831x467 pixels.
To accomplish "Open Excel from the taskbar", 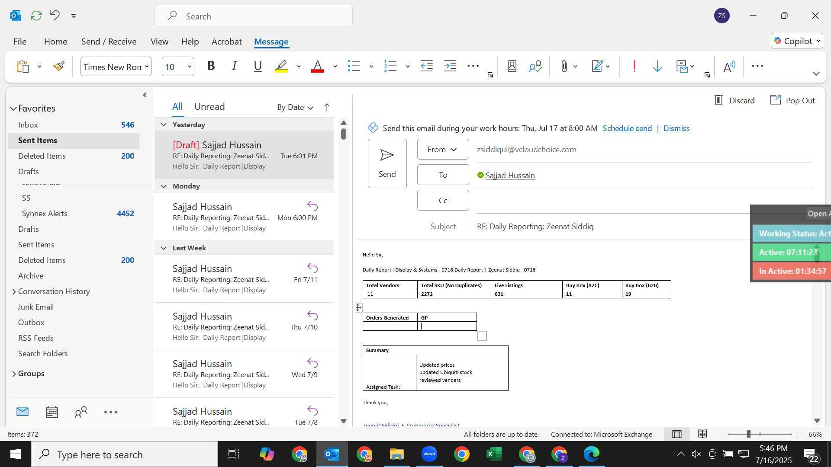I will (494, 454).
